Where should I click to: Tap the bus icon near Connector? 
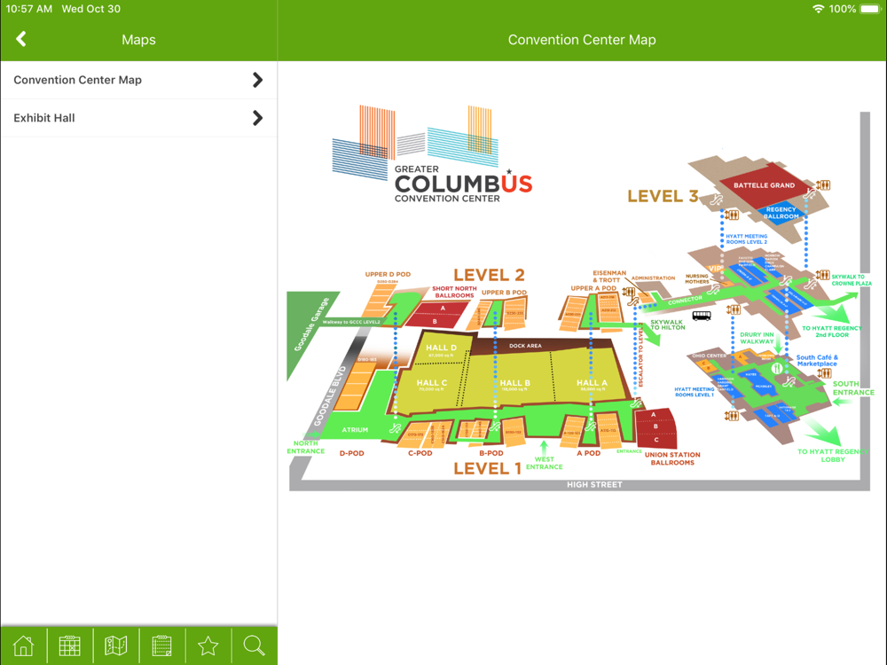pyautogui.click(x=702, y=316)
